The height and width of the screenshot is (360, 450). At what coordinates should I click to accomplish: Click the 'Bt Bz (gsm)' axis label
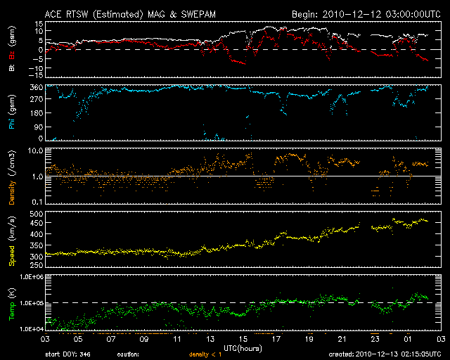pyautogui.click(x=12, y=49)
